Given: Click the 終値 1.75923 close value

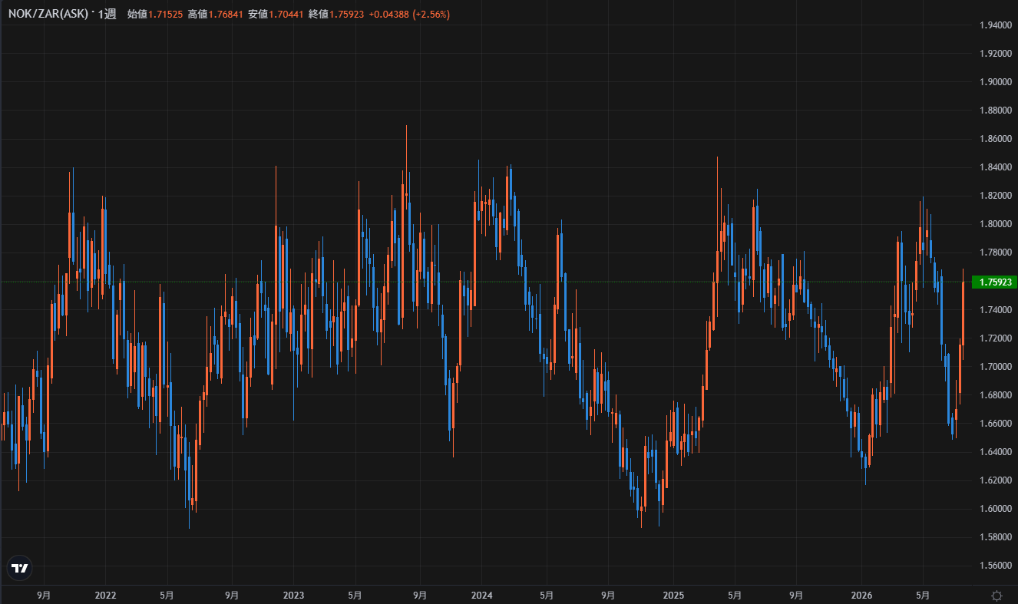Looking at the screenshot, I should [x=335, y=15].
